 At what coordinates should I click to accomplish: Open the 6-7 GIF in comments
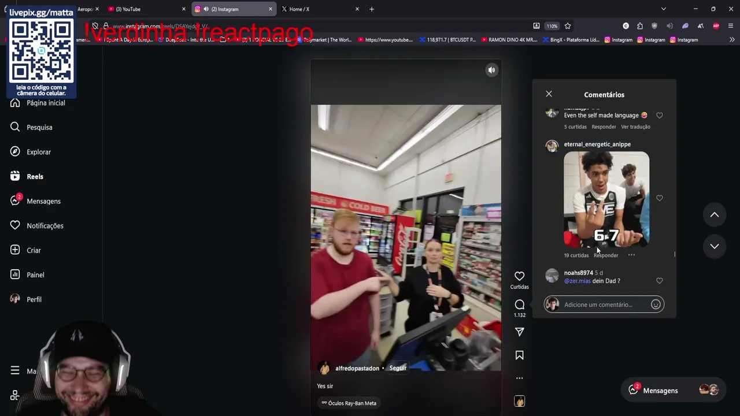(x=606, y=199)
